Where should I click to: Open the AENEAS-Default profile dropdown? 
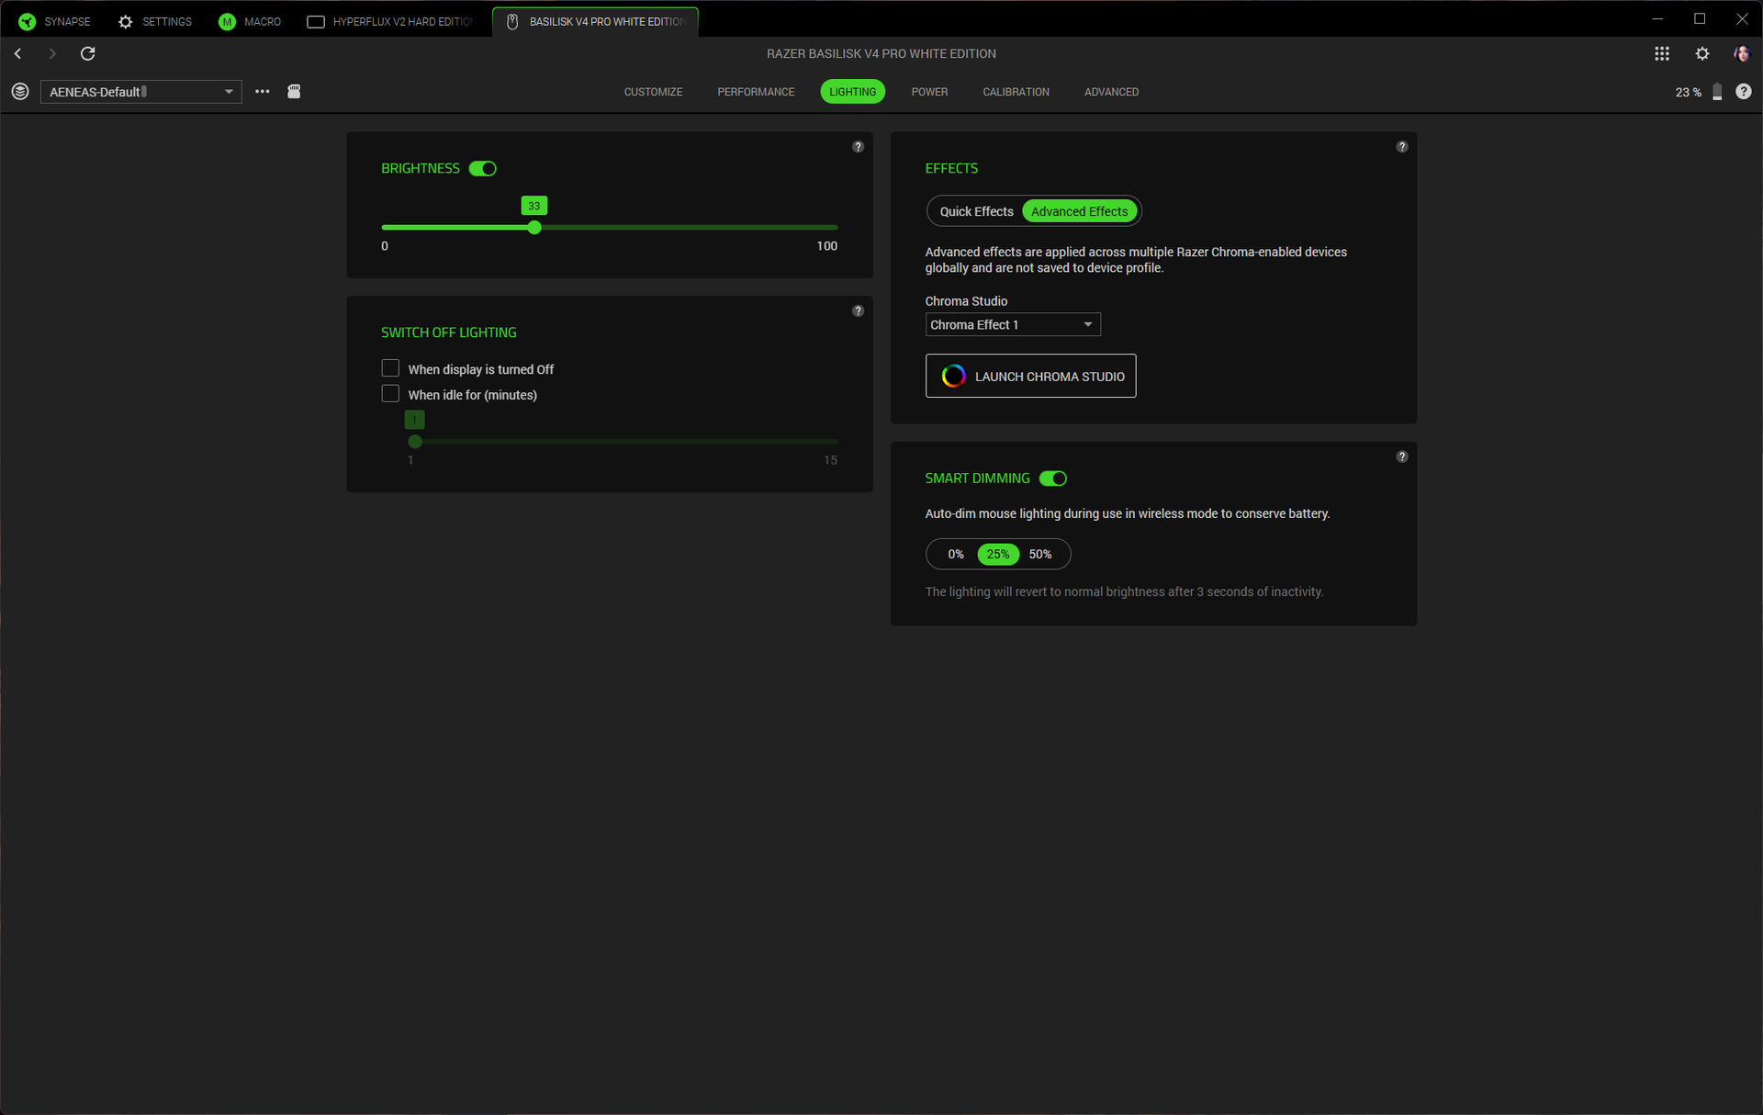click(141, 92)
